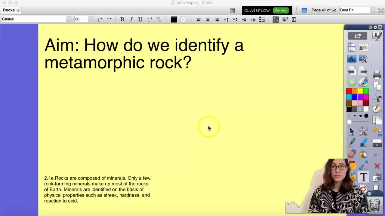Open the Best Fit zoom dropdown arrow
This screenshot has width=385, height=216.
[372, 10]
